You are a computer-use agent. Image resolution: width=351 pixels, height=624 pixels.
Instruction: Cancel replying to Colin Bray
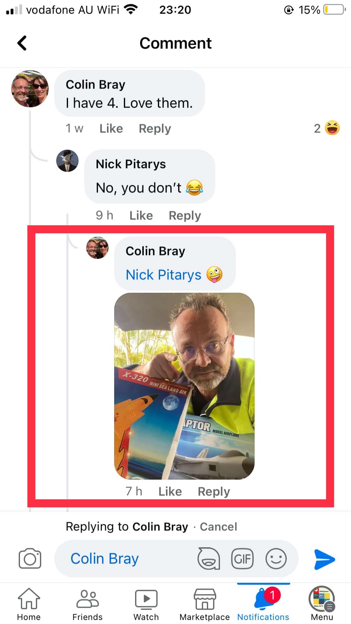[x=218, y=527]
